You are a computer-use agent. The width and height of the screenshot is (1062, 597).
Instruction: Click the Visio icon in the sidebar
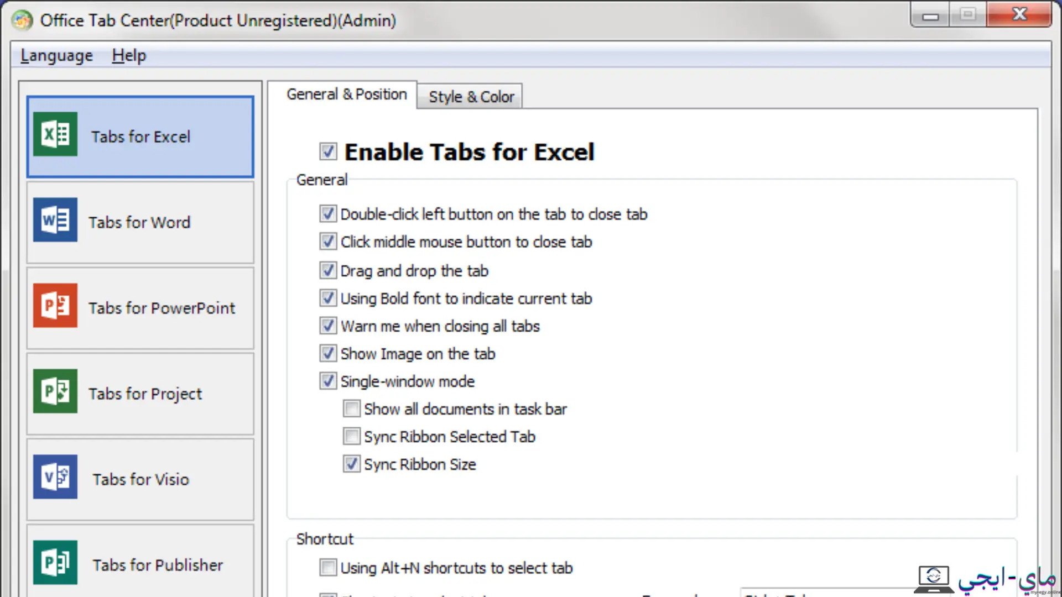click(x=55, y=477)
